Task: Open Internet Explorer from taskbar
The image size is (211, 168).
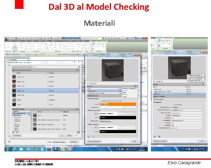Action: tap(14, 149)
